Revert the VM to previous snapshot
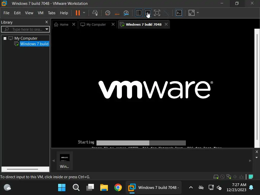Viewport: 260px width, 195px height. (117, 13)
